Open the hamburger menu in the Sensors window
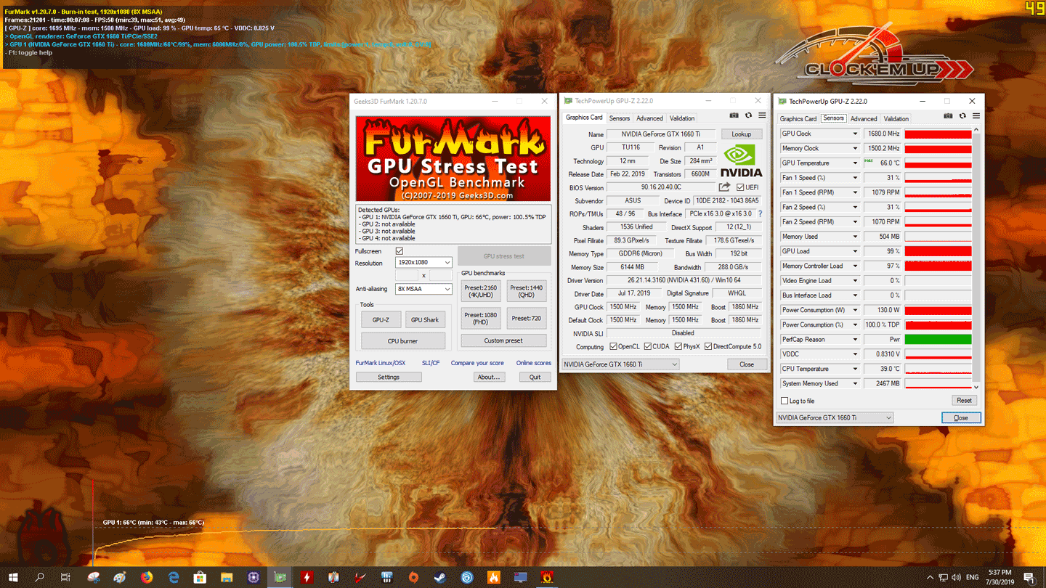The width and height of the screenshot is (1046, 588). coord(976,116)
